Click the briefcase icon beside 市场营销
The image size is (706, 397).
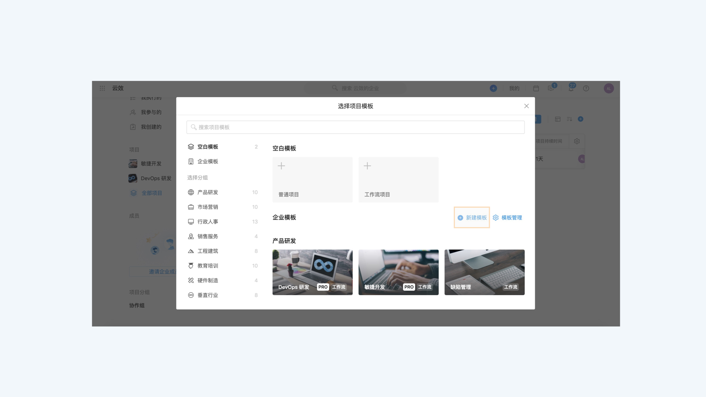tap(191, 207)
